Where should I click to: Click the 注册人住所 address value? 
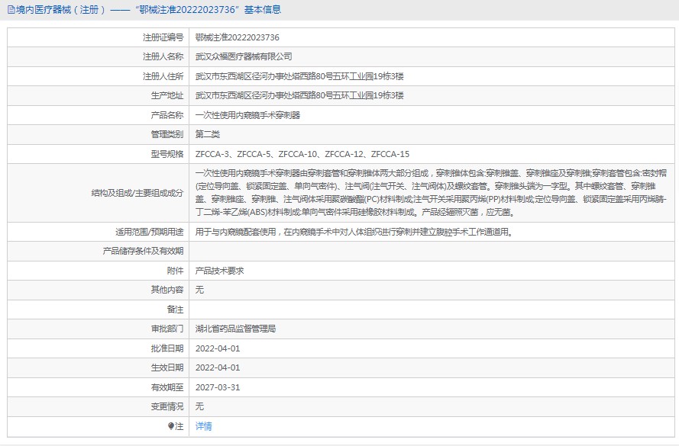[x=299, y=76]
